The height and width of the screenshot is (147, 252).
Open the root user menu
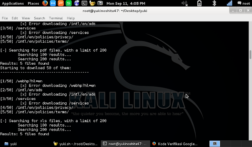click(x=244, y=4)
